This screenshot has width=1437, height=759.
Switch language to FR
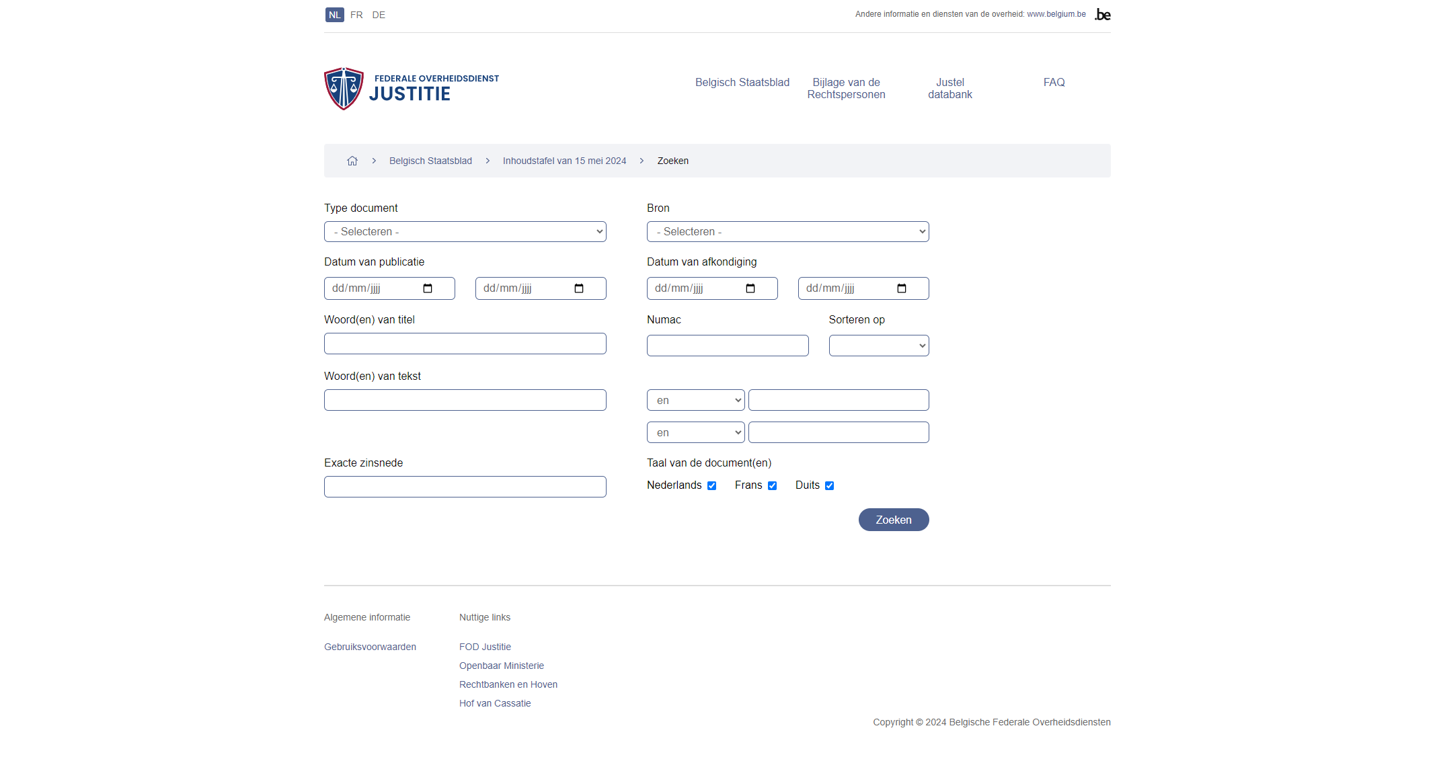356,15
